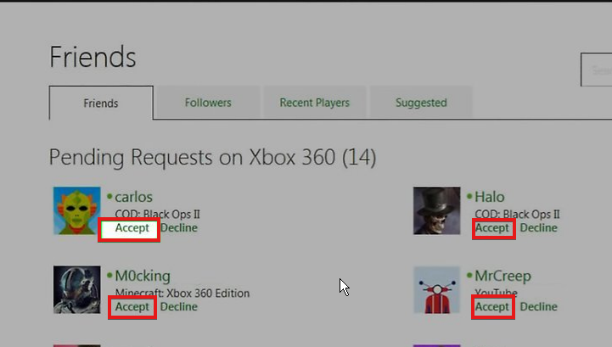Viewport: 612px width, 347px height.
Task: Accept MrCreep's friend request
Action: (x=491, y=307)
